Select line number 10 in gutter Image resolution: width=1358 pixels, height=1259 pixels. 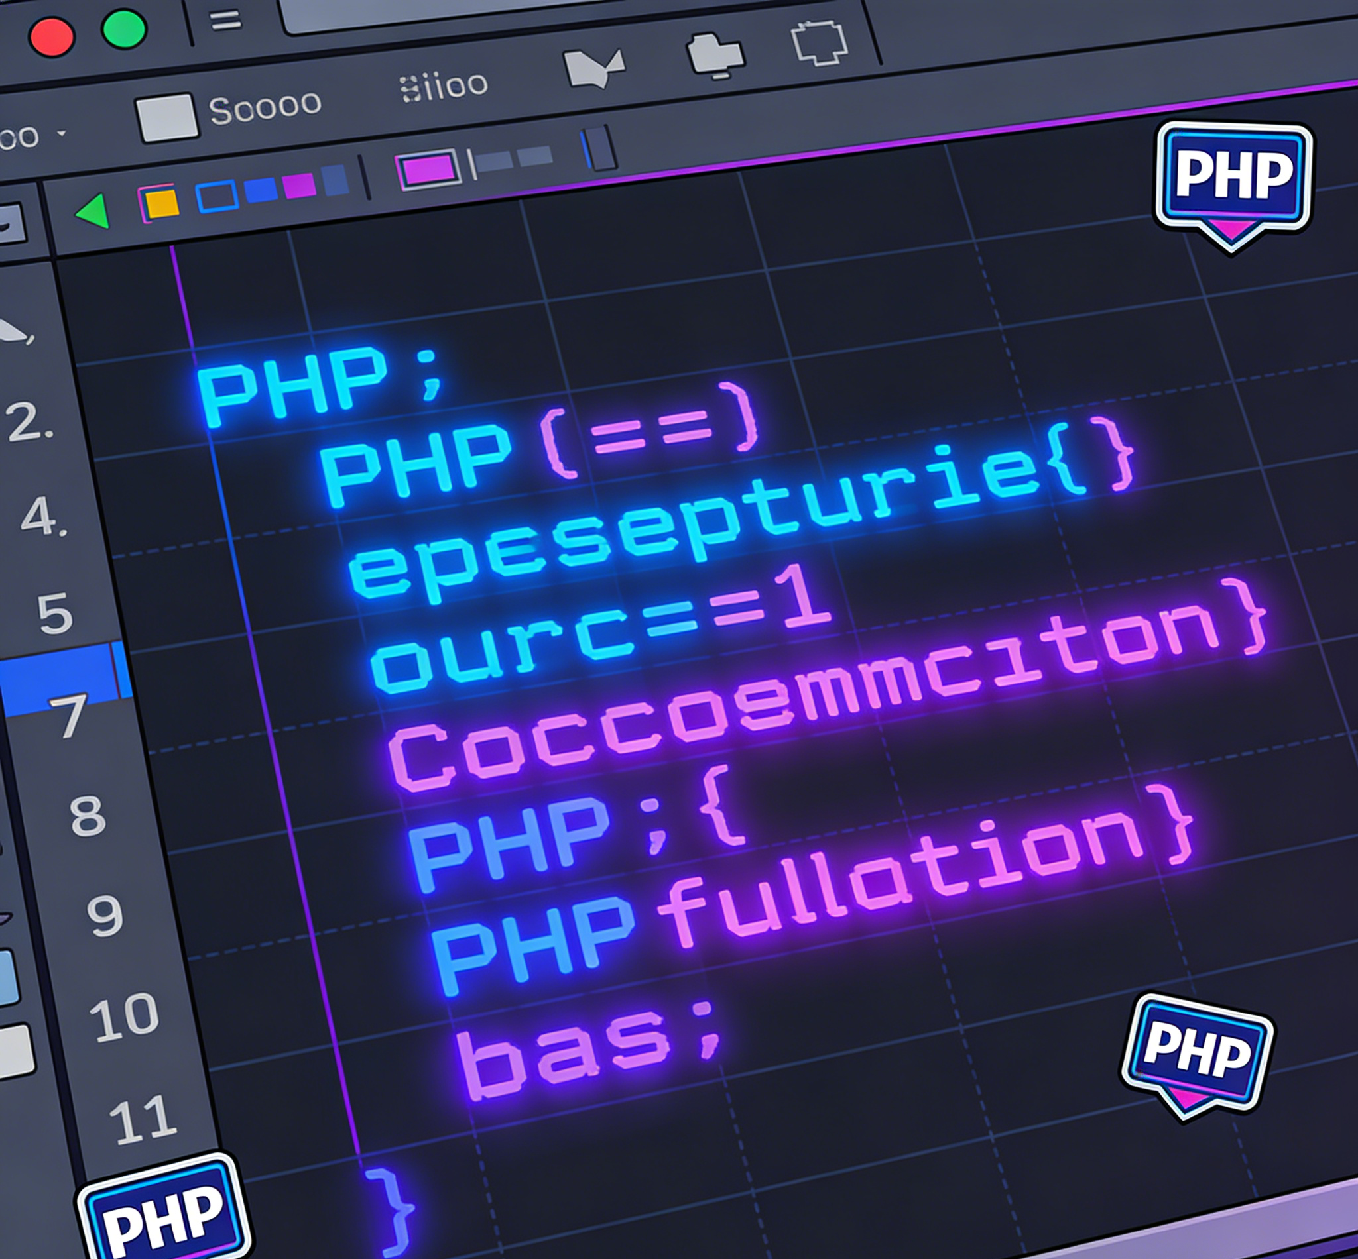point(124,1018)
